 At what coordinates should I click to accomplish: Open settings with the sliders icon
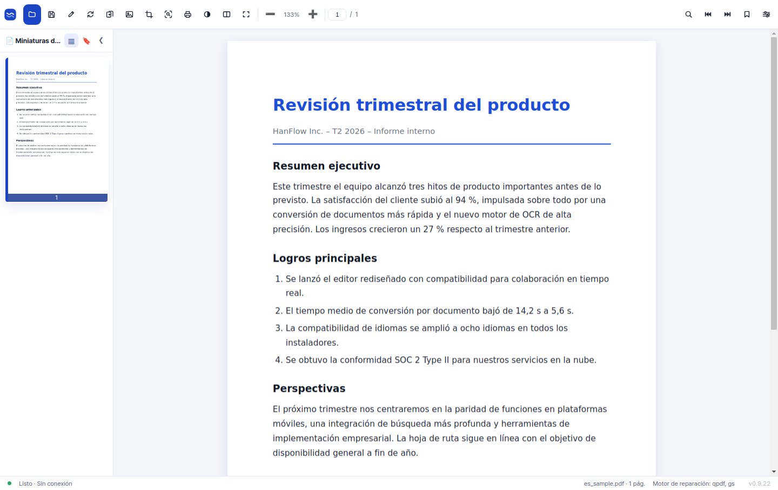tap(766, 15)
